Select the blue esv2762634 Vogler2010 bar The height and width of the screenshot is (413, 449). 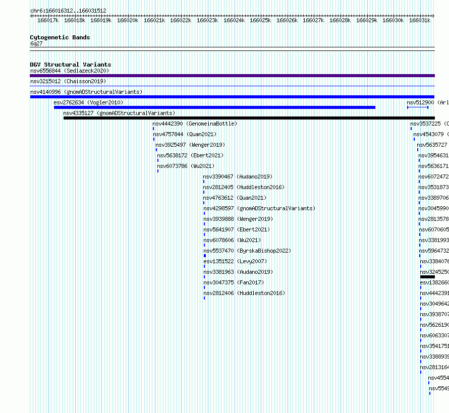[x=214, y=107]
